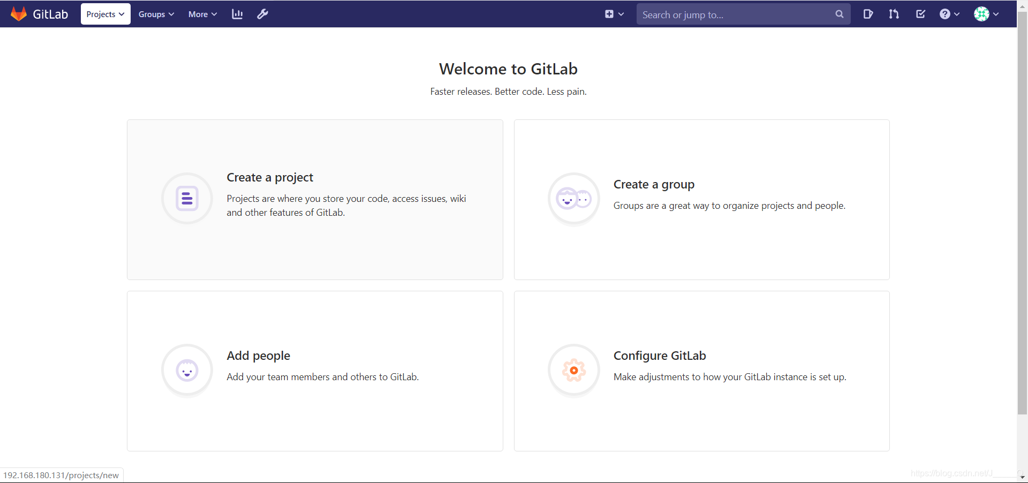Click the Configure GitLab title
This screenshot has width=1028, height=483.
click(660, 356)
